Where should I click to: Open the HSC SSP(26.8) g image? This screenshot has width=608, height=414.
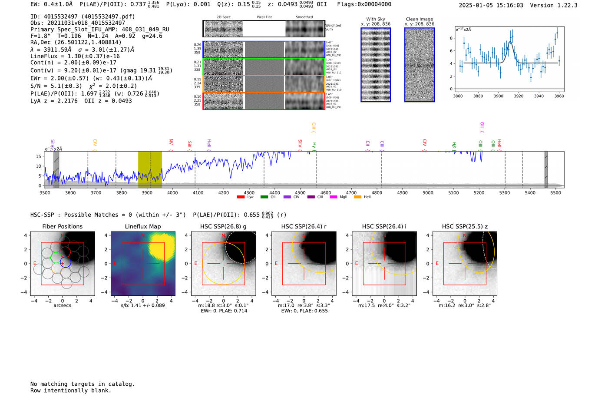pos(223,264)
